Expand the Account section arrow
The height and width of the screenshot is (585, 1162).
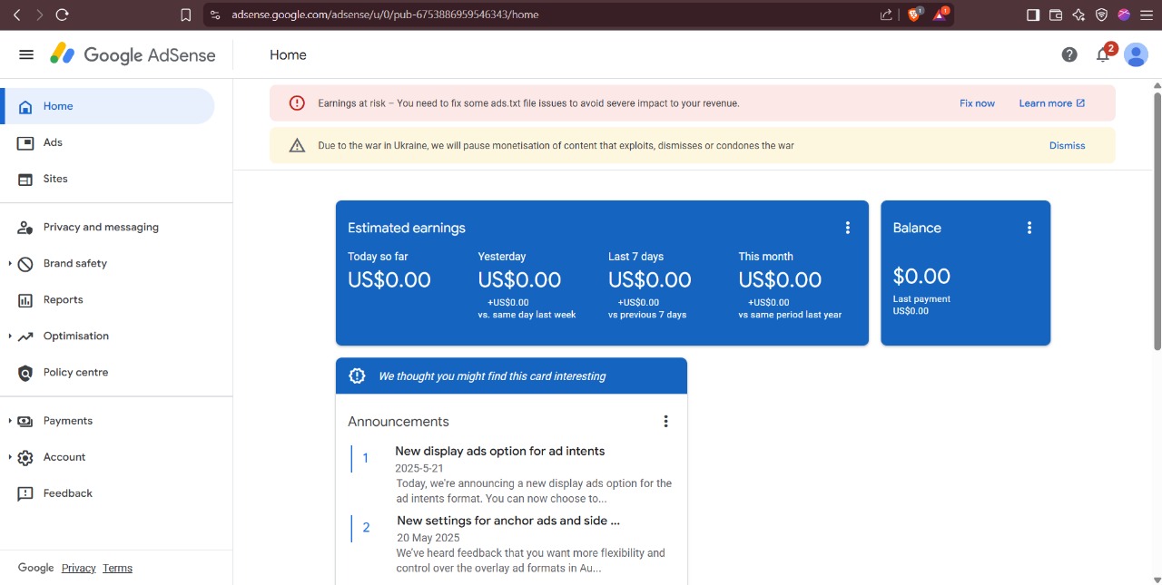pyautogui.click(x=10, y=457)
